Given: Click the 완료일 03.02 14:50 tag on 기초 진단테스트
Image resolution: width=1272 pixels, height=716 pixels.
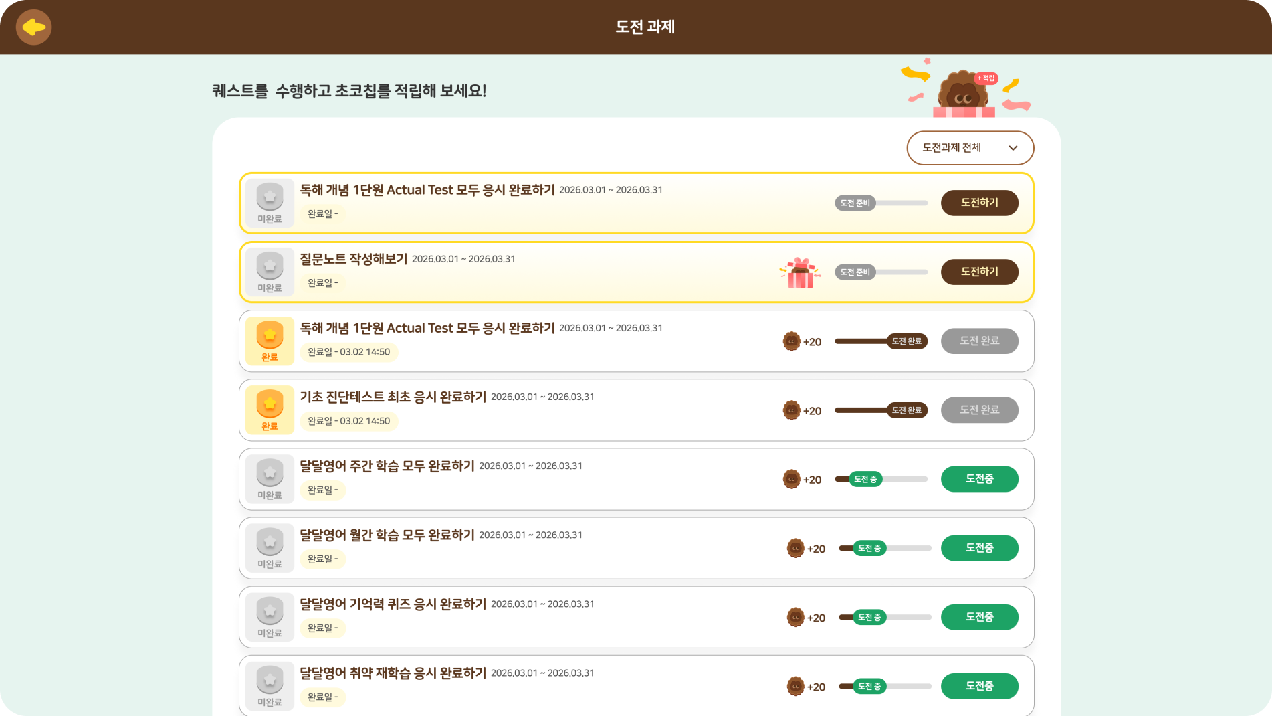Looking at the screenshot, I should pyautogui.click(x=348, y=421).
